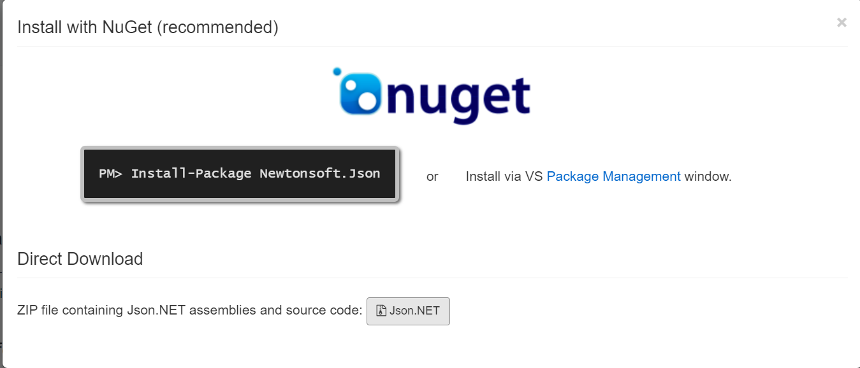
Task: Click the 'Install with NuGet (recommended)' heading
Action: [x=148, y=27]
